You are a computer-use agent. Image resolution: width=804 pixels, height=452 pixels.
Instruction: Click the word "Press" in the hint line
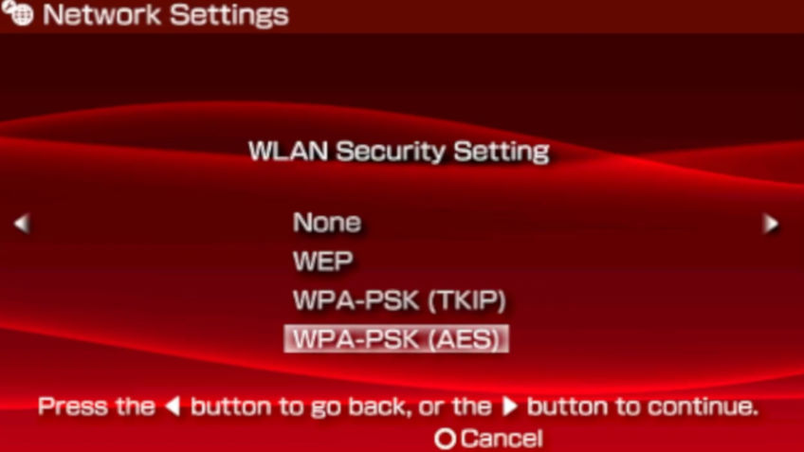(73, 407)
